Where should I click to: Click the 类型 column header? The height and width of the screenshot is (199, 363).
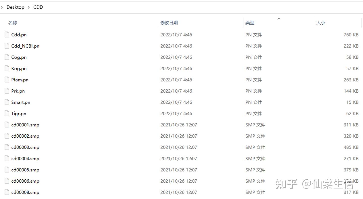(x=250, y=23)
